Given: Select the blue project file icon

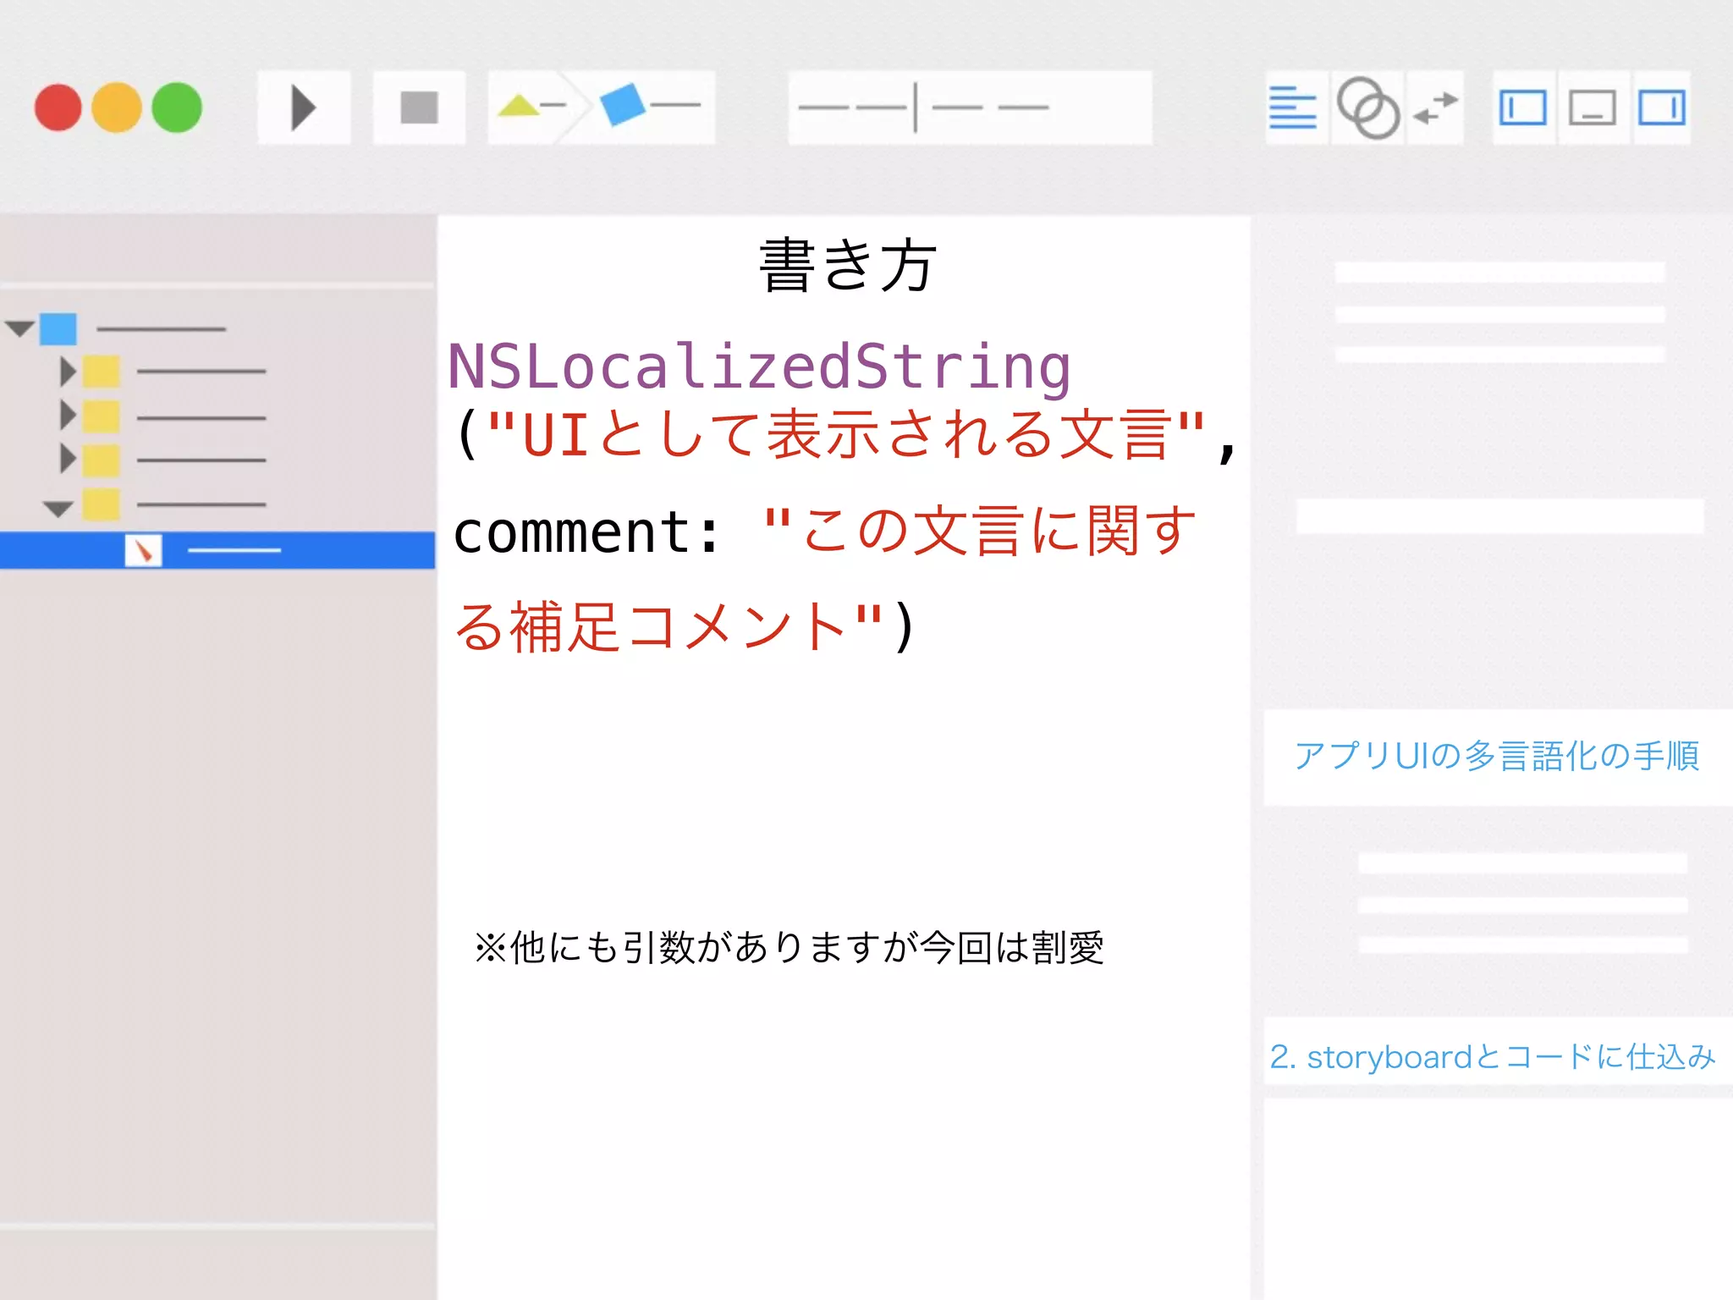Looking at the screenshot, I should [x=58, y=328].
